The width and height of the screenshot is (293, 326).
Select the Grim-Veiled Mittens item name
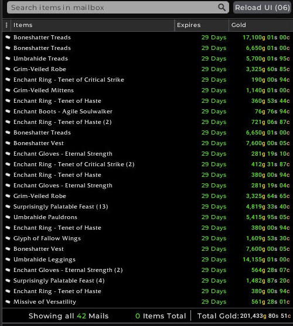tap(43, 90)
